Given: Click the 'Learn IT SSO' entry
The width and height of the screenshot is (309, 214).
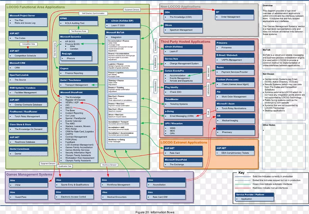Looking at the screenshot, I should tap(118, 25).
